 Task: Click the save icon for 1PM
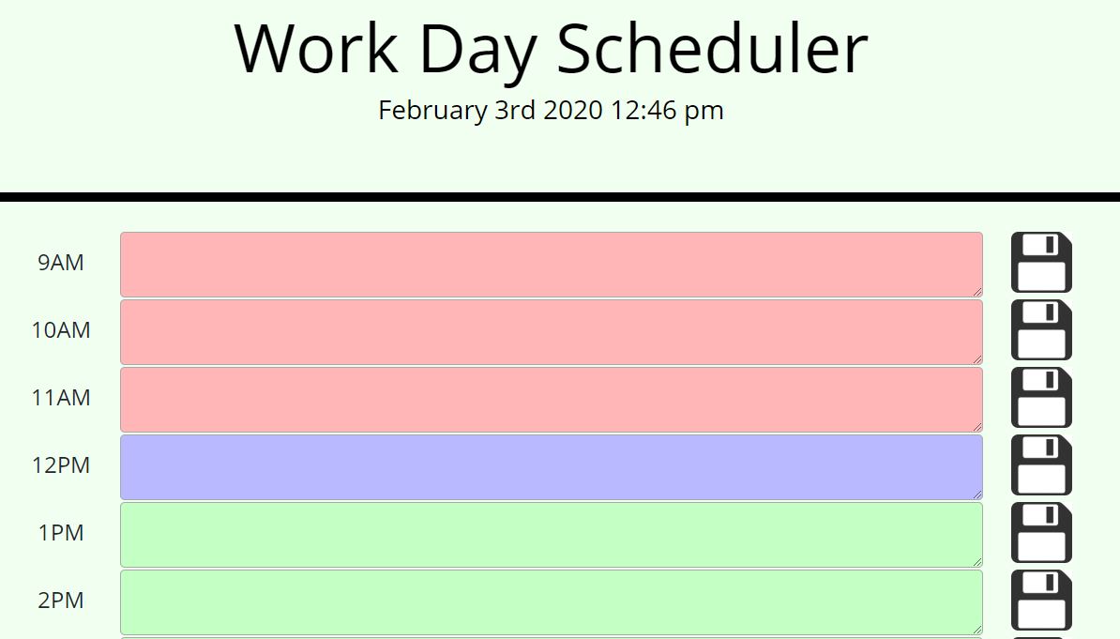1041,533
